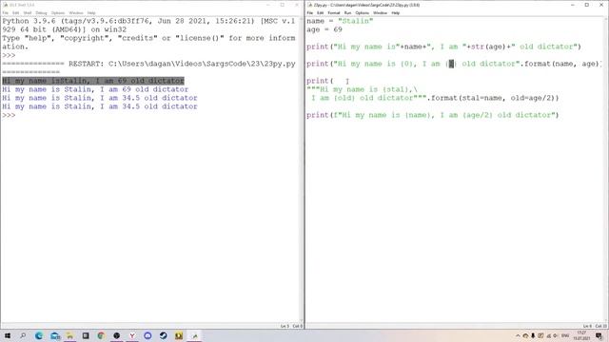Click the code line 'name = "Stalin"'
The height and width of the screenshot is (342, 609).
click(340, 21)
